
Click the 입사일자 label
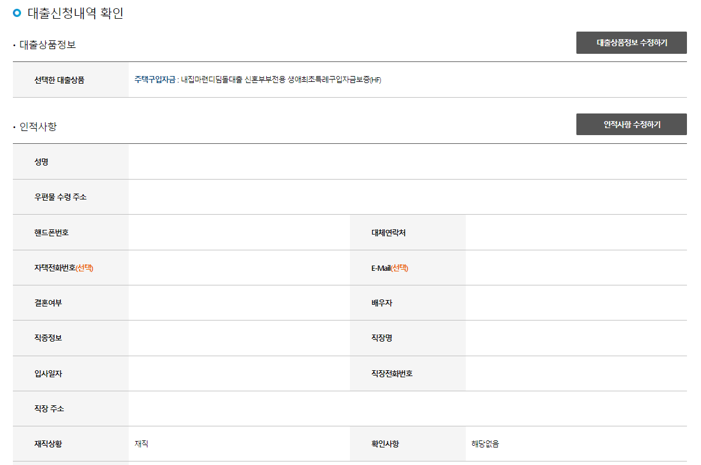click(49, 373)
